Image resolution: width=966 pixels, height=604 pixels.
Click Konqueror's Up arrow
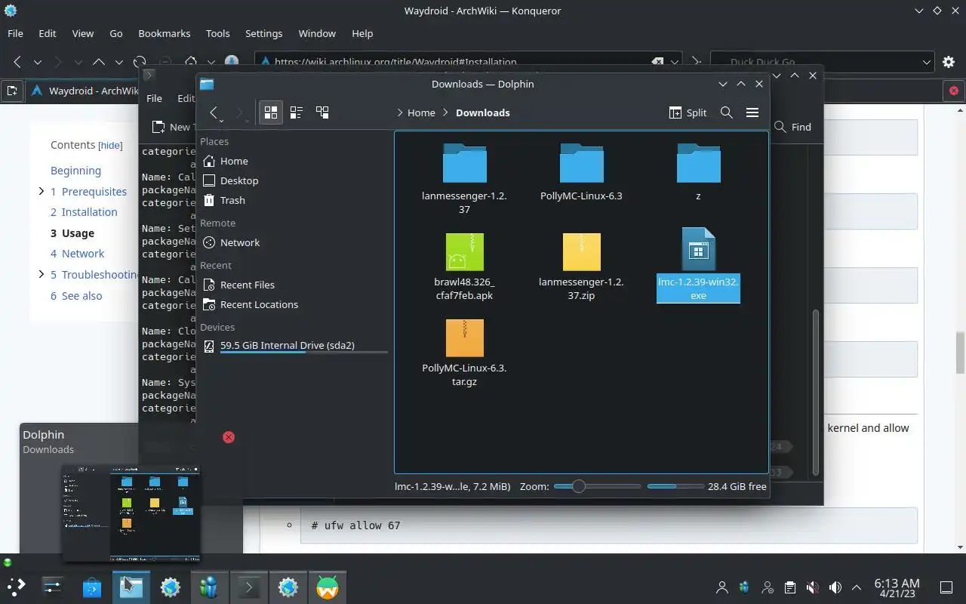tap(98, 62)
